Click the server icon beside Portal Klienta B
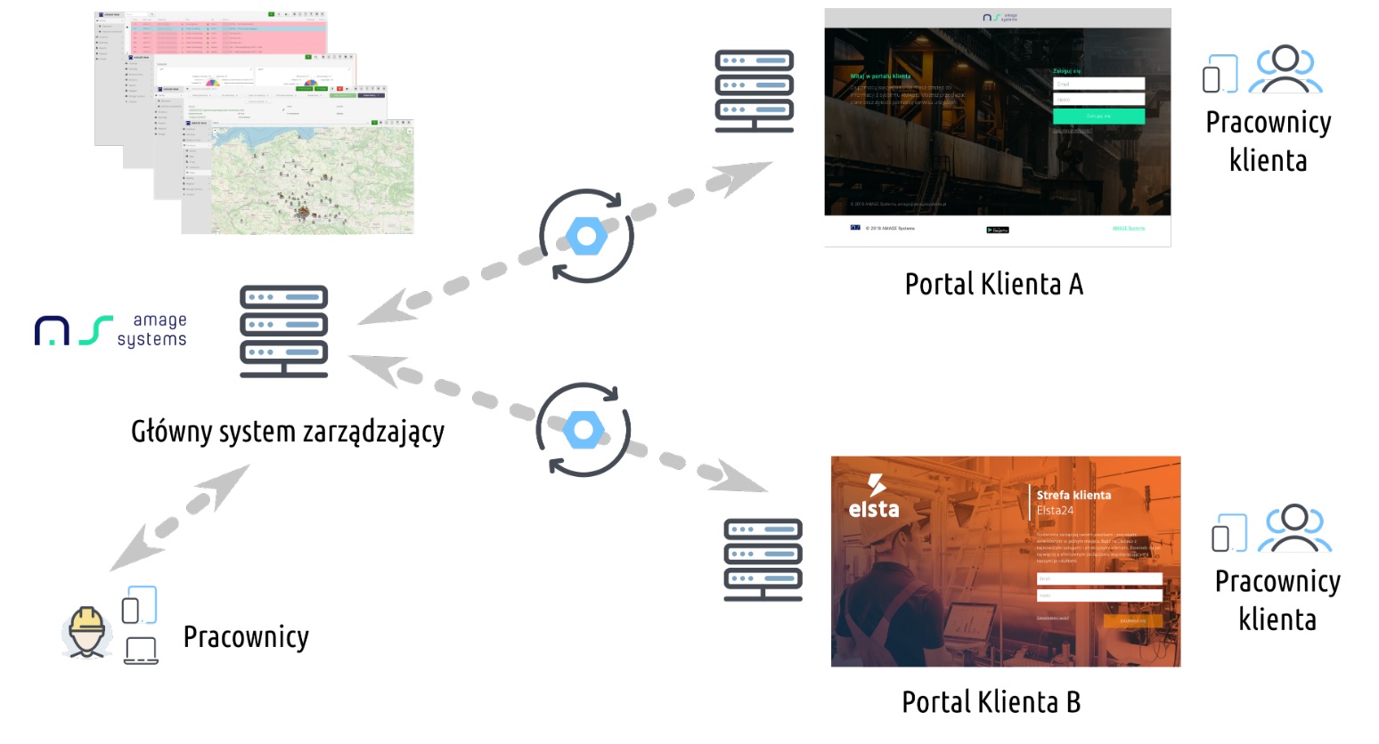This screenshot has height=744, width=1379. [763, 560]
